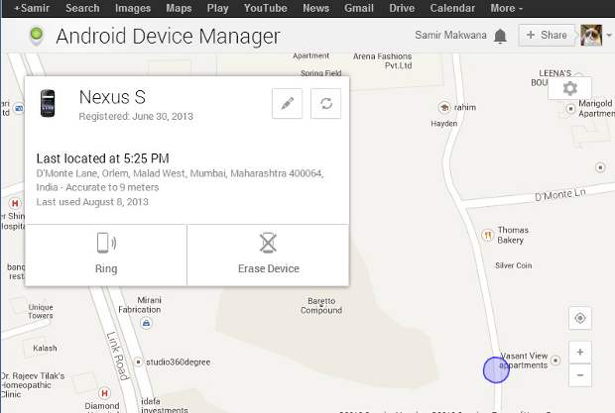Click the Mirani Fabrication marker icon
The width and height of the screenshot is (615, 413).
pyautogui.click(x=146, y=323)
